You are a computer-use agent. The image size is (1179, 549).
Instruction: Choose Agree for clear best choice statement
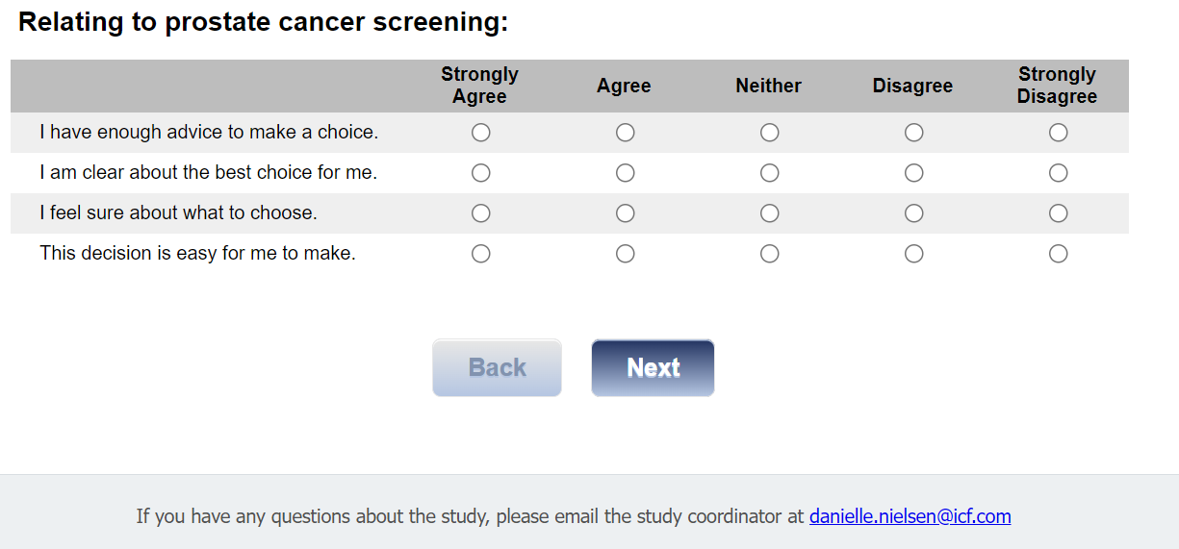coord(626,173)
